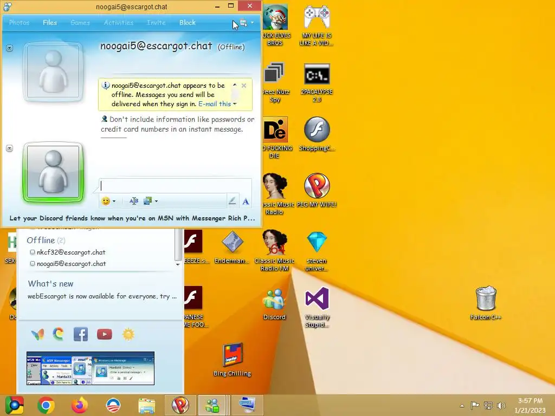Expand the background picker dropdown arrow
Image resolution: width=555 pixels, height=416 pixels.
[156, 201]
